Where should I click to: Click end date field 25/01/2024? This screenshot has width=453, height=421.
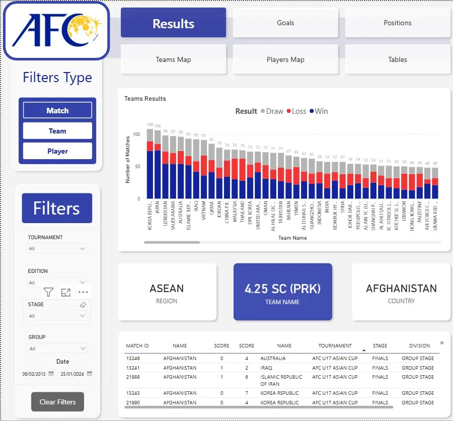coord(72,374)
